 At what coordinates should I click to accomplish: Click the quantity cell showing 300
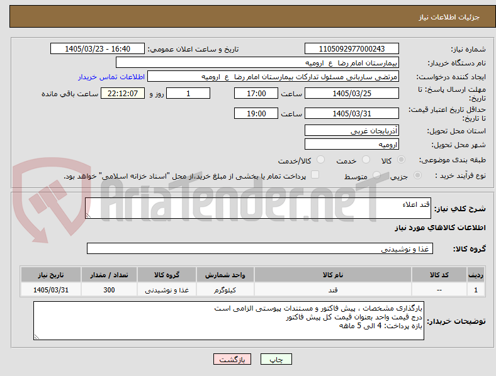109,290
